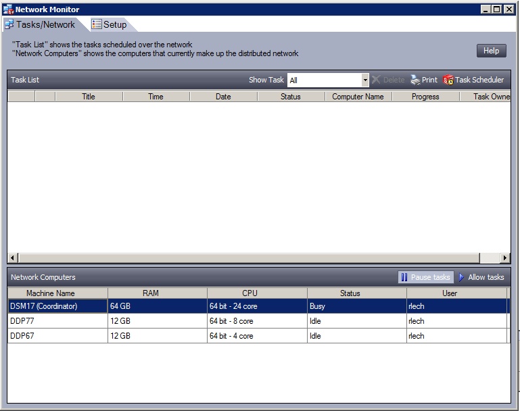
Task: Sort tasks by Computer Name column
Action: [x=358, y=97]
